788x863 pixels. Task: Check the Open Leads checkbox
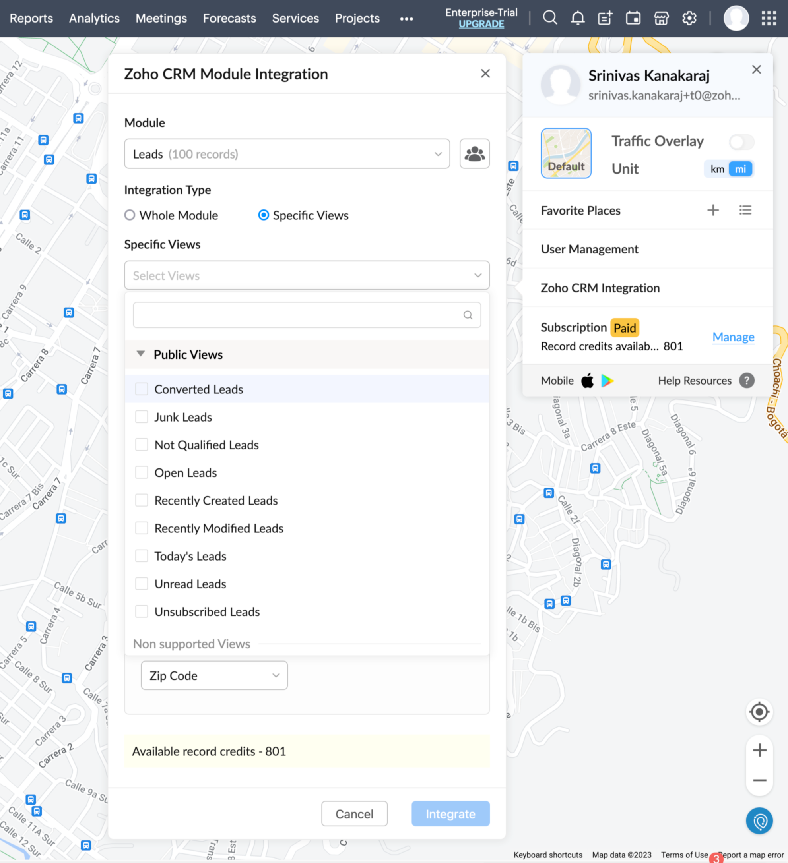point(142,472)
